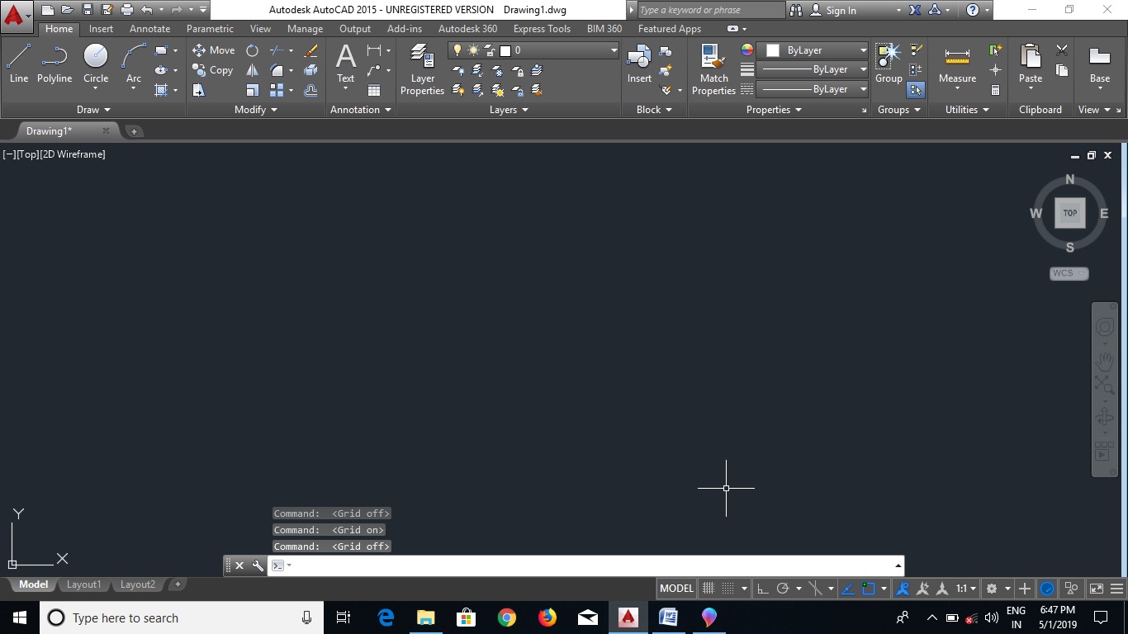Open the Annotate ribbon tab

(149, 29)
